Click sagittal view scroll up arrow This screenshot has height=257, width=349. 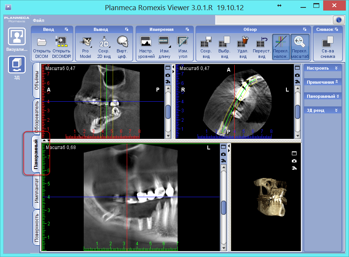168,88
